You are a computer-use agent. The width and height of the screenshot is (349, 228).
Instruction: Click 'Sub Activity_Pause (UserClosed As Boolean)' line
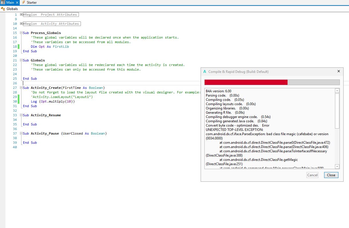65,133
